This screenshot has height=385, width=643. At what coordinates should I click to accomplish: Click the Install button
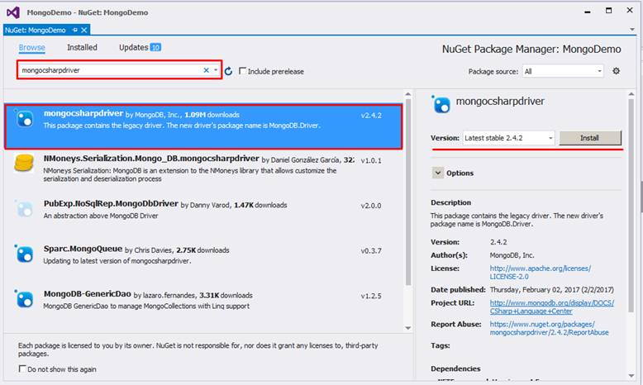tap(590, 138)
